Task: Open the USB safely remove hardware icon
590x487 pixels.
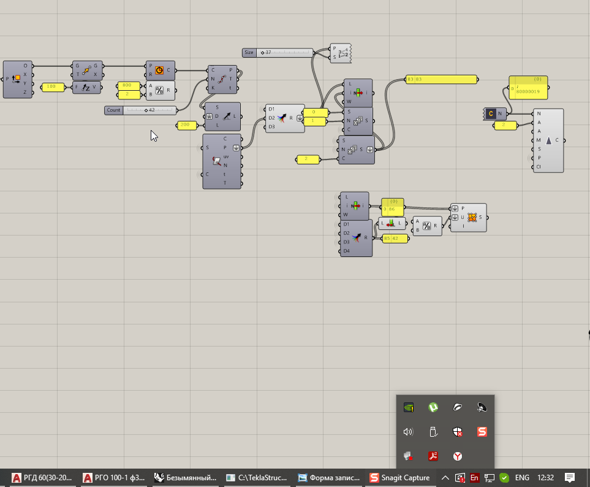Action: click(x=433, y=432)
